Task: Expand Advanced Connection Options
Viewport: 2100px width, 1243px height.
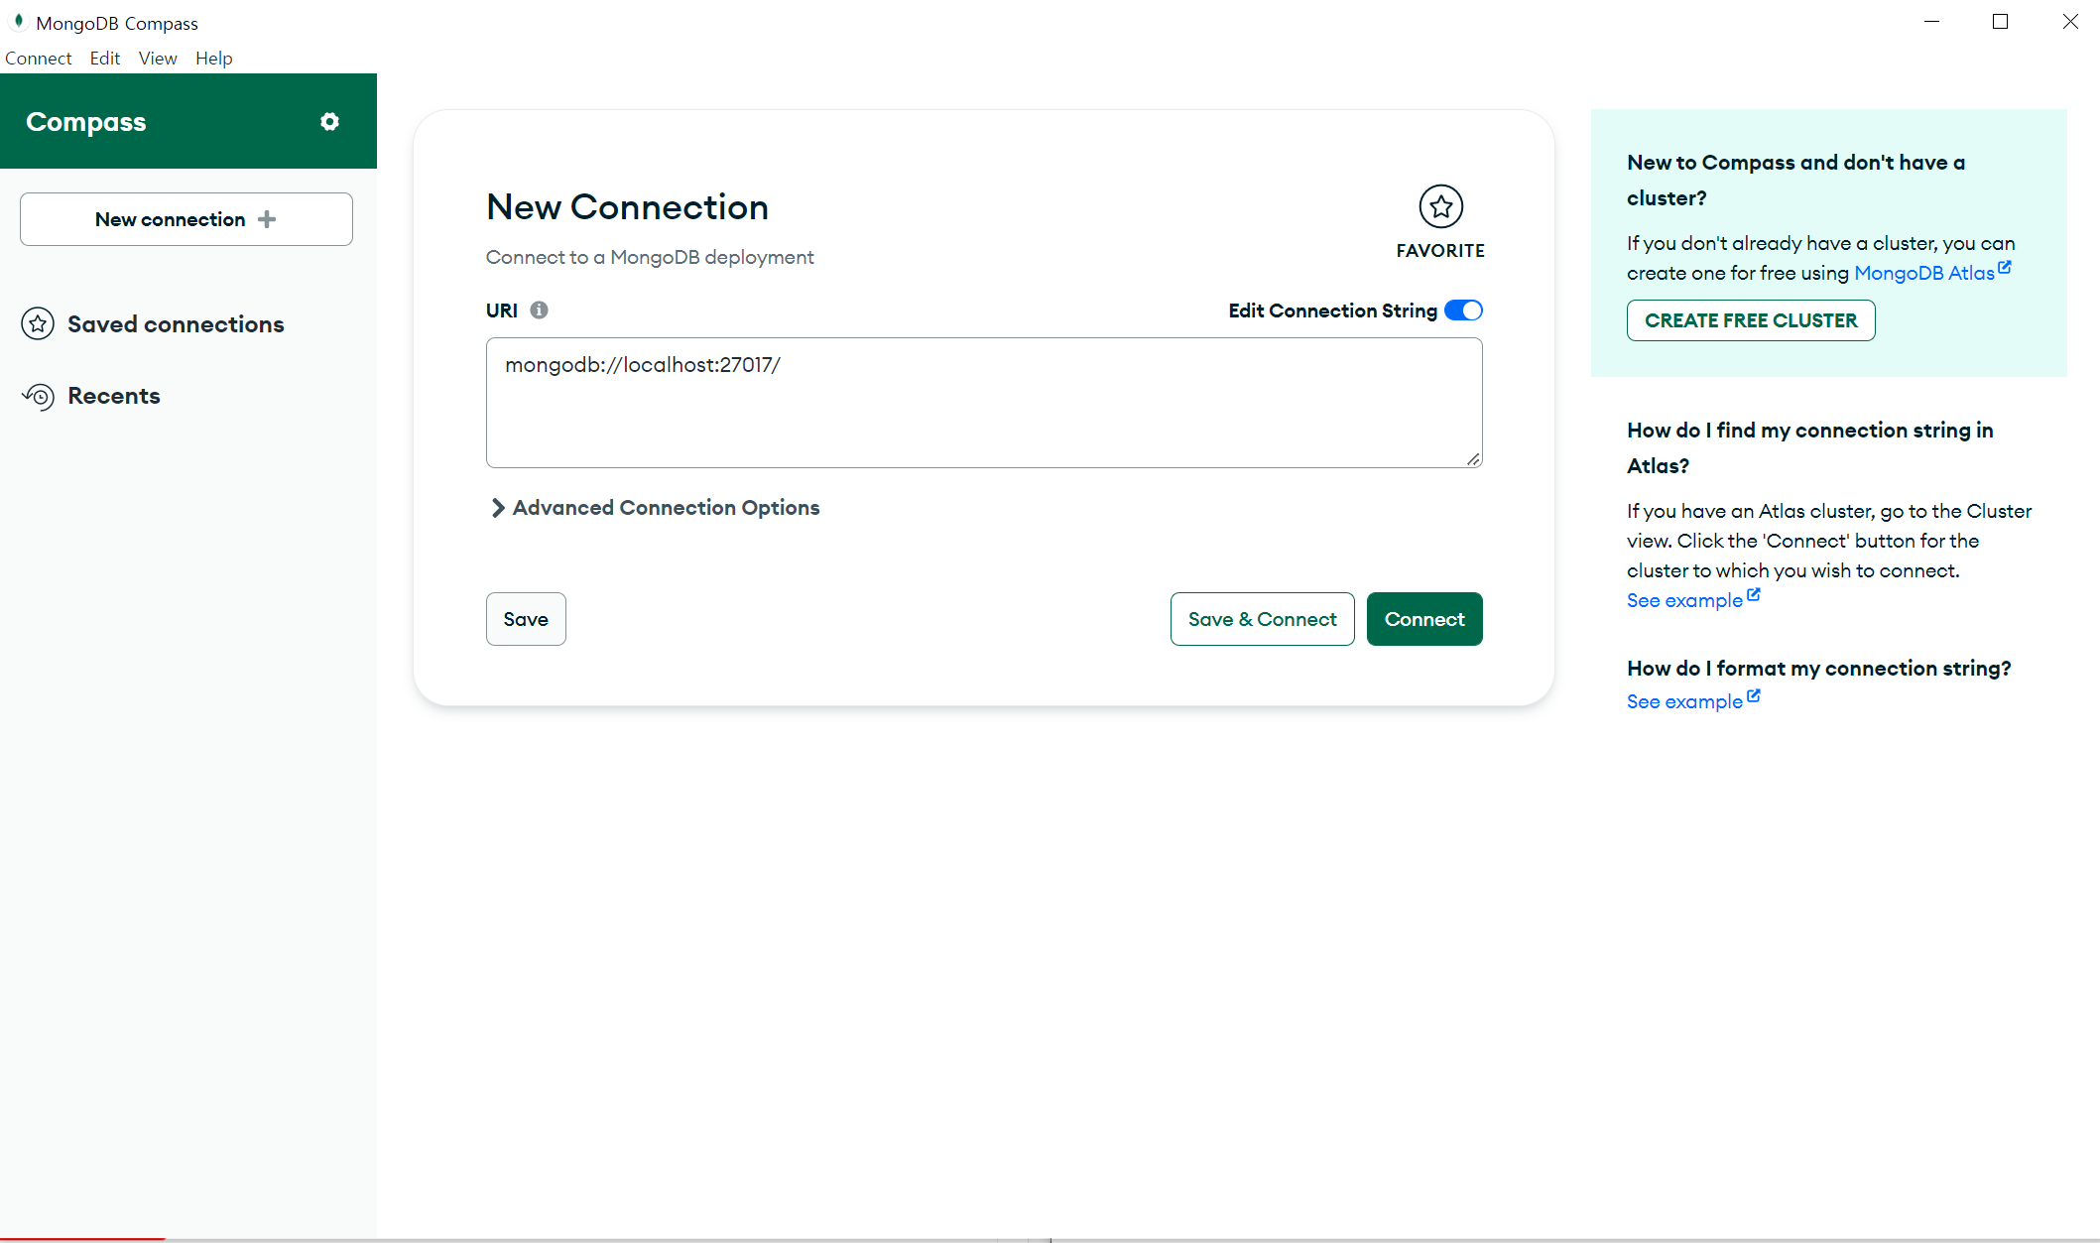Action: (x=655, y=508)
